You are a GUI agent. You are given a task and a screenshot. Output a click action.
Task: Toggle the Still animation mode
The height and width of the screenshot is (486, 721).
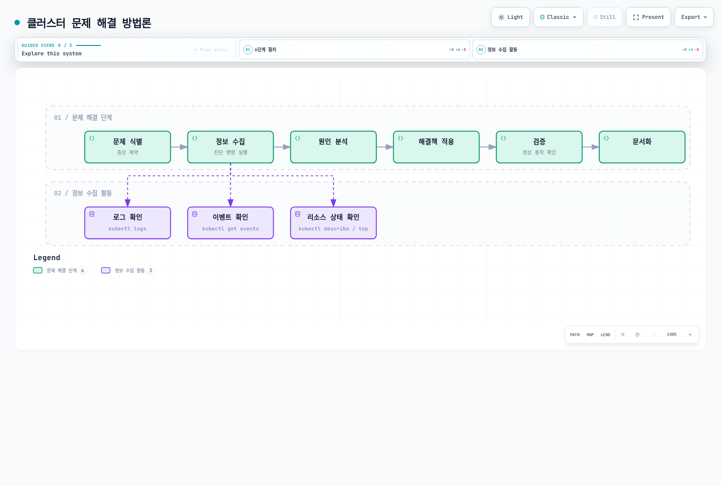pyautogui.click(x=605, y=17)
